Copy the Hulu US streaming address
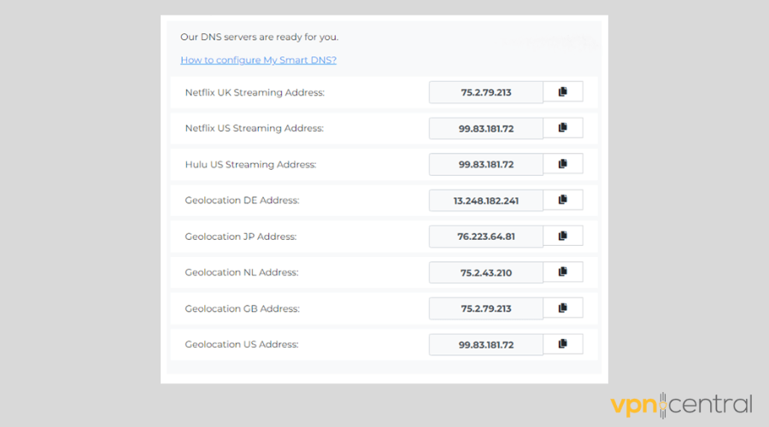 coord(562,164)
